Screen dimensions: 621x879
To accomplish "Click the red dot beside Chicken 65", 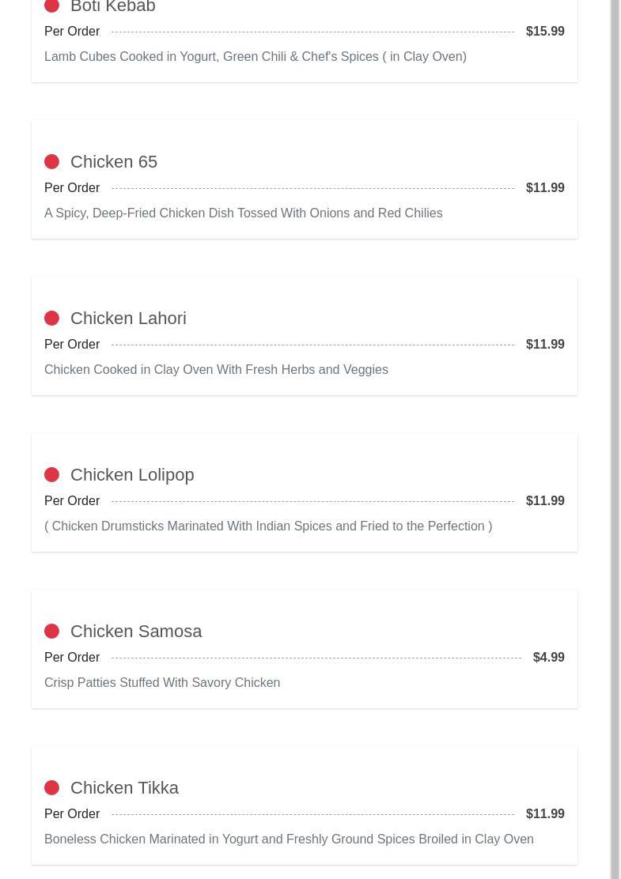I will (x=52, y=162).
